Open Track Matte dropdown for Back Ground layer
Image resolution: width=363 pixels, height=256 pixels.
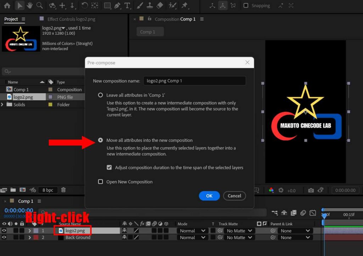pyautogui.click(x=239, y=238)
